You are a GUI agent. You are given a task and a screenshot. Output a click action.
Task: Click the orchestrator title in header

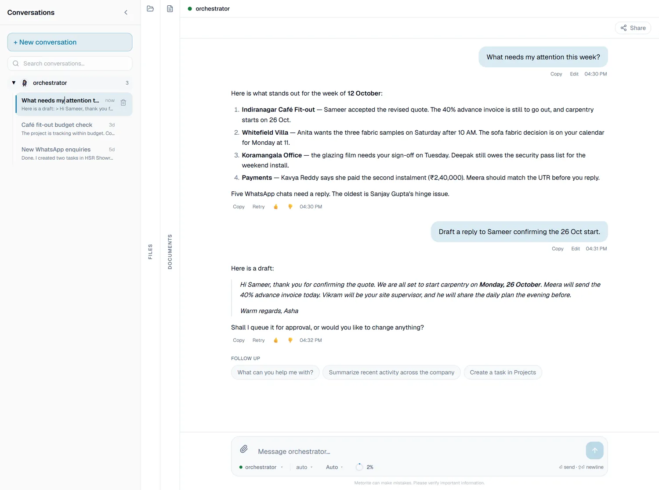tap(213, 9)
